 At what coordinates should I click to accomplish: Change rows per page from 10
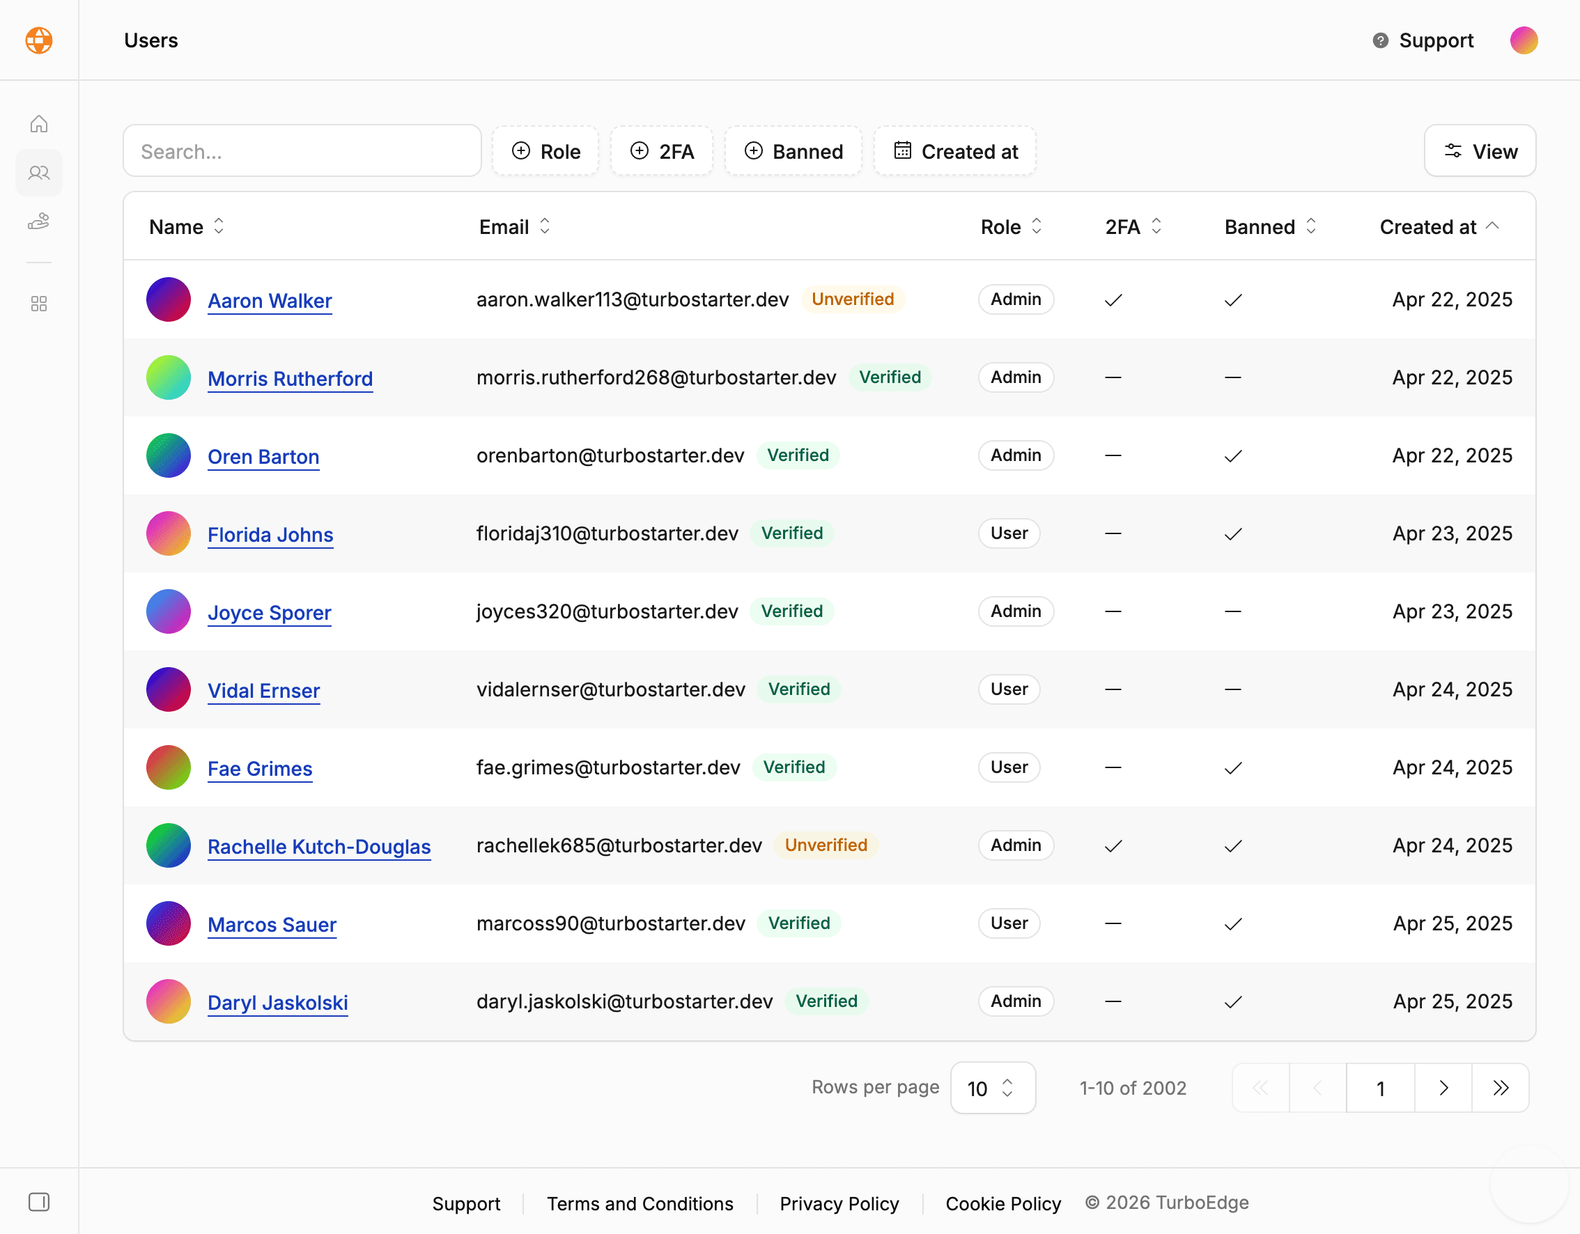992,1088
